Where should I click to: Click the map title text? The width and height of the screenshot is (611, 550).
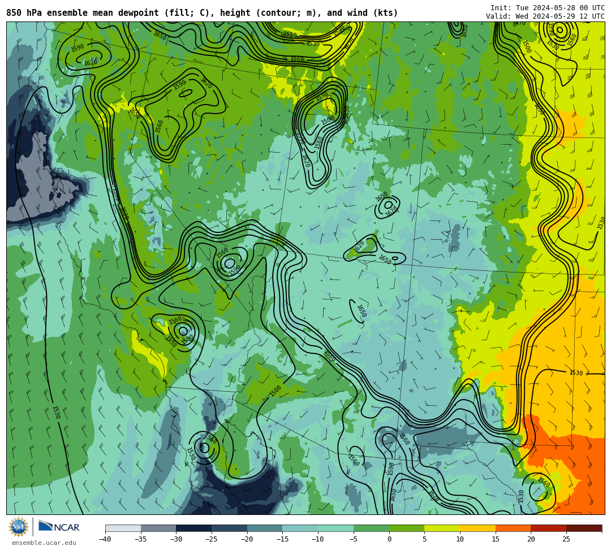(x=202, y=13)
